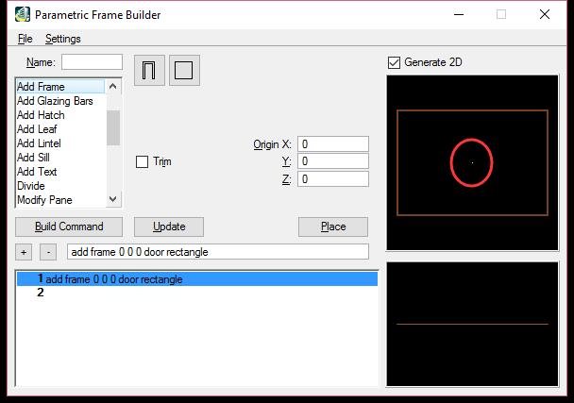
Task: Open the File menu
Action: click(25, 39)
